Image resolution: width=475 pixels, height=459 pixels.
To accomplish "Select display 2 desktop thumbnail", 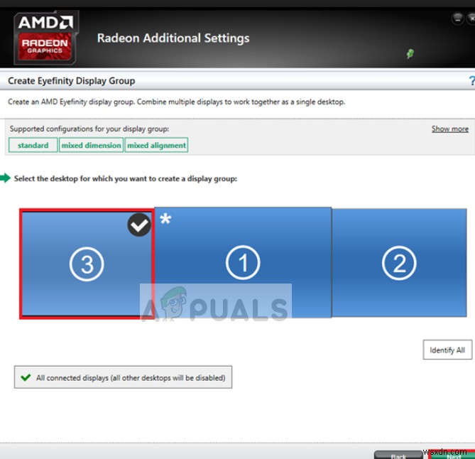I will coord(399,263).
